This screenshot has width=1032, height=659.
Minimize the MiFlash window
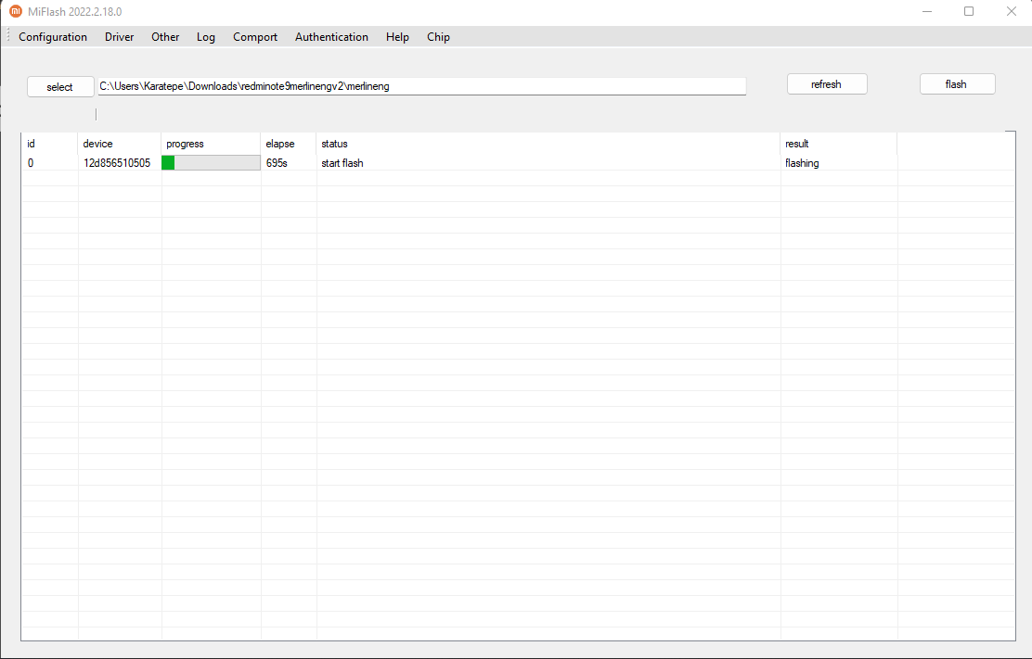click(927, 11)
